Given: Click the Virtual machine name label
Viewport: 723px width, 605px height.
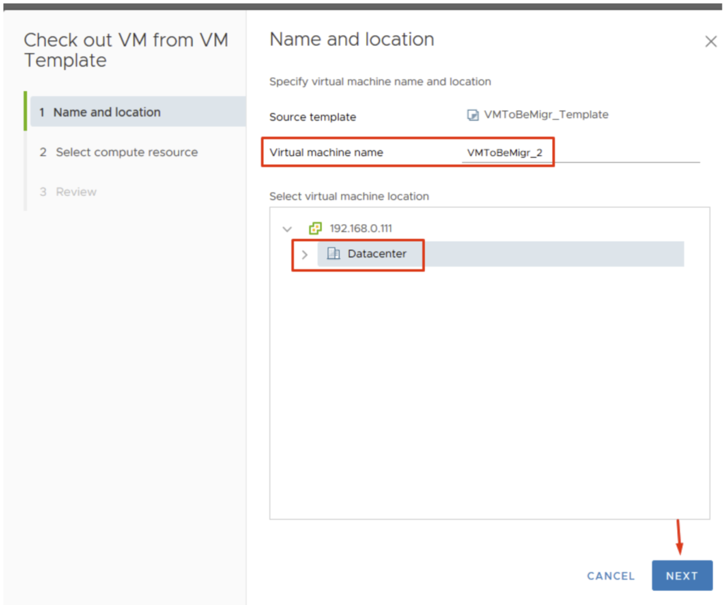Looking at the screenshot, I should [x=326, y=152].
